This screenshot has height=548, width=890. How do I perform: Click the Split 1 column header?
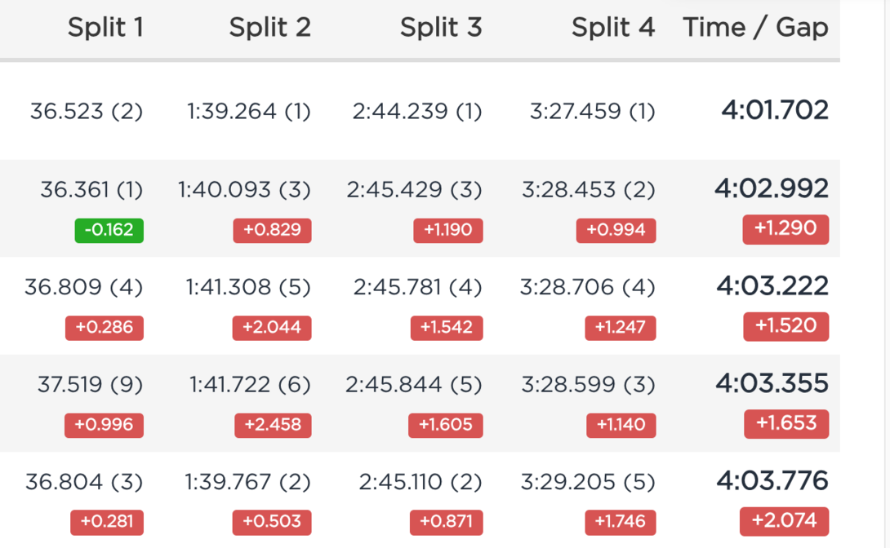tap(105, 27)
